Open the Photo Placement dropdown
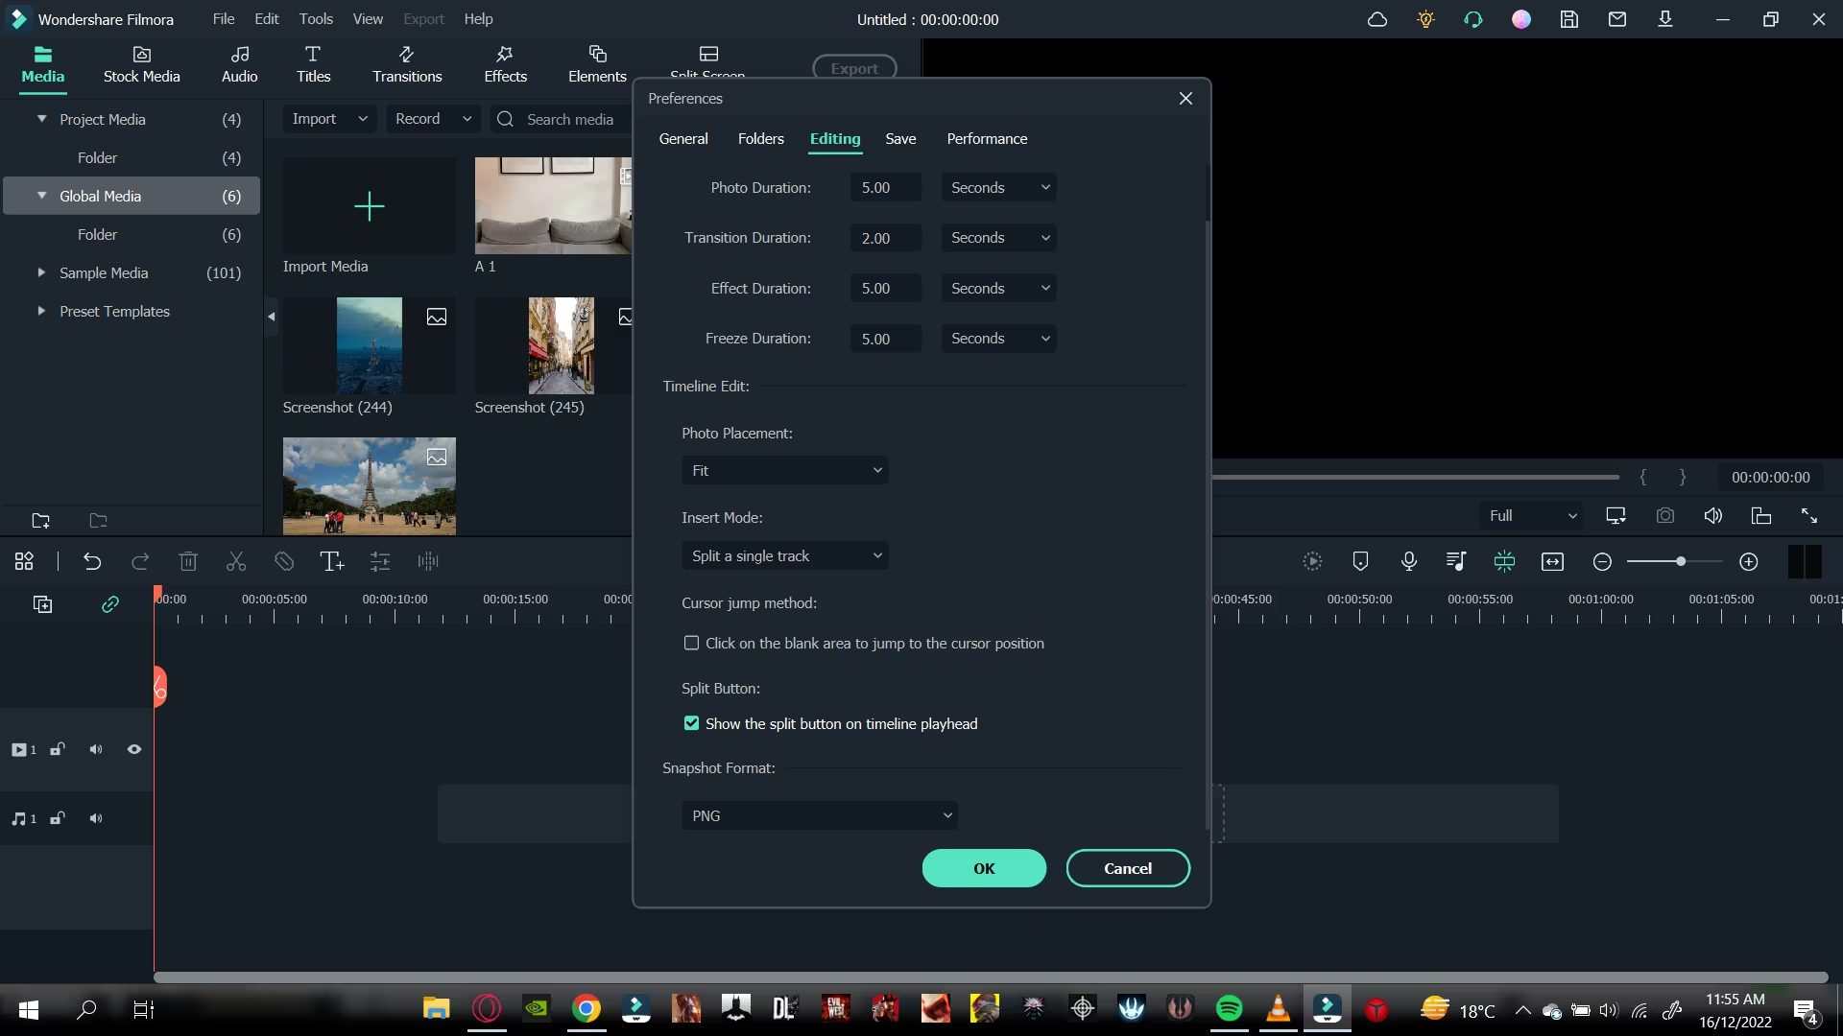Image resolution: width=1843 pixels, height=1036 pixels. 785,471
